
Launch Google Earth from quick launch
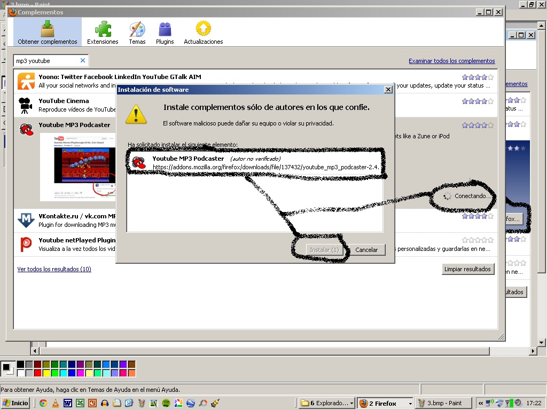(191, 403)
